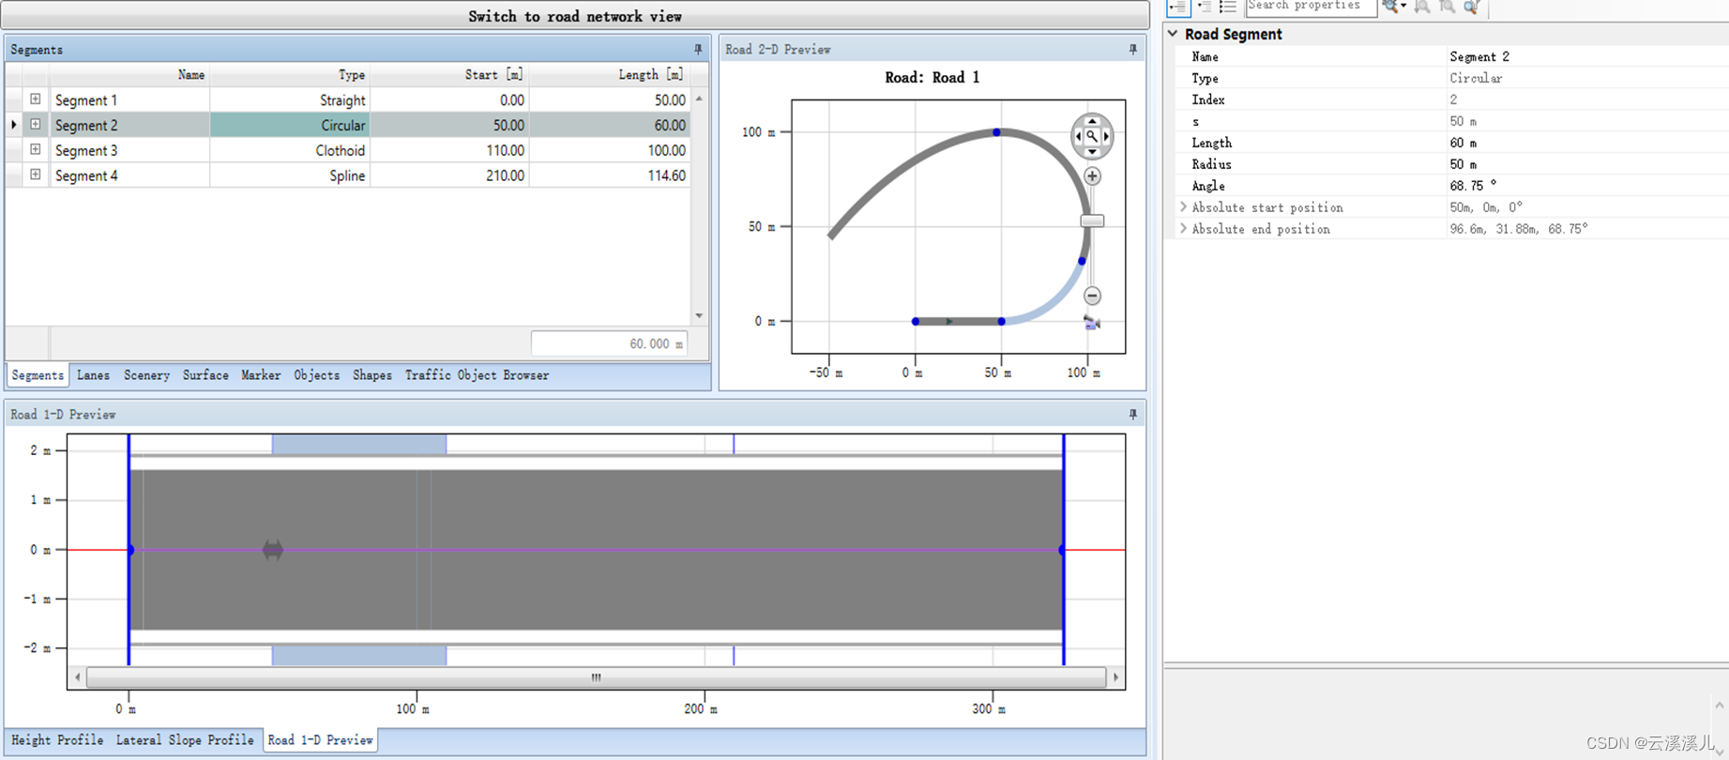Open the Shapes tab
Image resolution: width=1729 pixels, height=760 pixels.
pos(372,375)
